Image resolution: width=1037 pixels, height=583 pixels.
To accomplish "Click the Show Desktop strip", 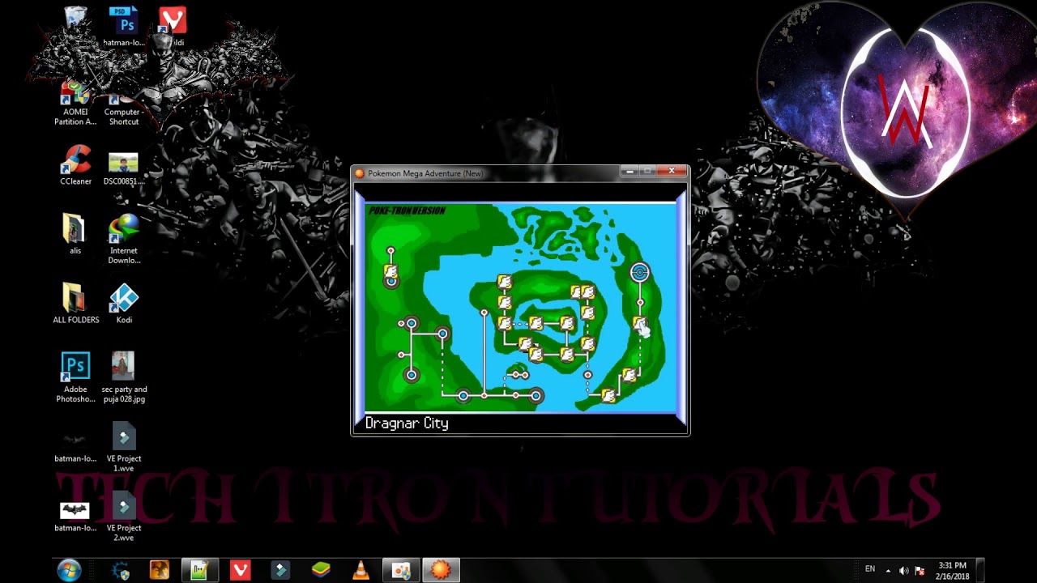I will coord(980,571).
